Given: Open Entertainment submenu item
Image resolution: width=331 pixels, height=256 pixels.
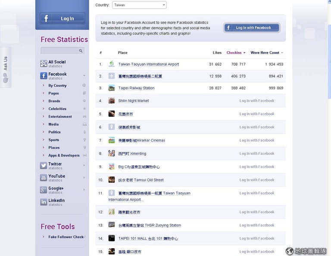Looking at the screenshot, I should 60,117.
